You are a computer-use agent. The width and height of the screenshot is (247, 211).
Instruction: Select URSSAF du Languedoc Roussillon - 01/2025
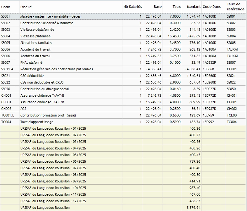pyautogui.click(x=123, y=129)
